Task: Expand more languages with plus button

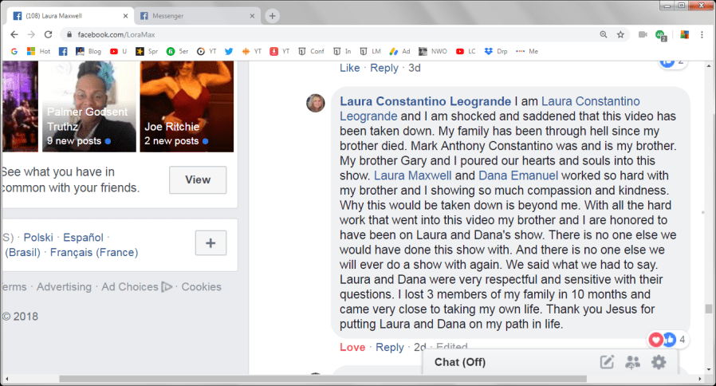Action: (x=210, y=242)
